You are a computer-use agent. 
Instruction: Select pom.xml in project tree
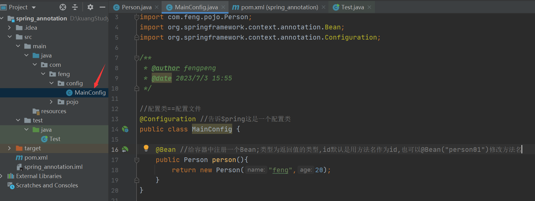pos(36,157)
